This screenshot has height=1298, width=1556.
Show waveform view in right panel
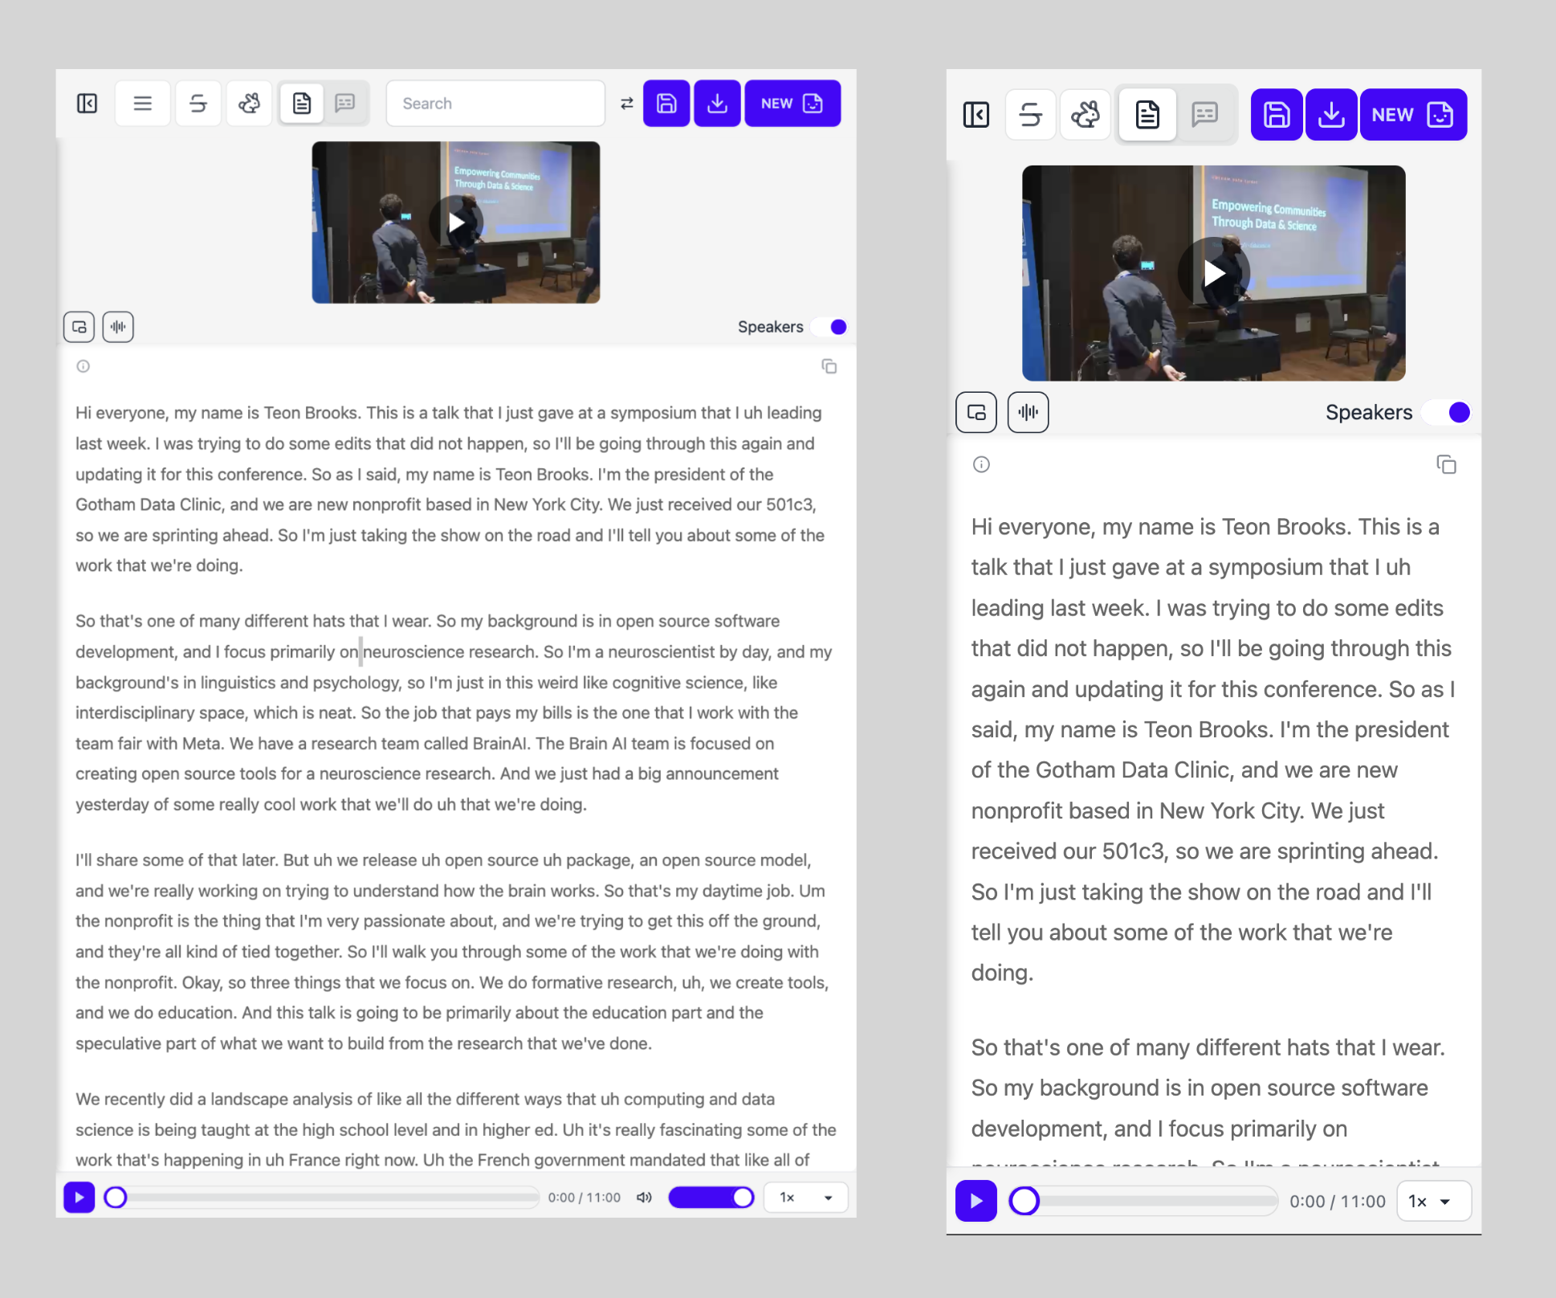coord(1028,412)
